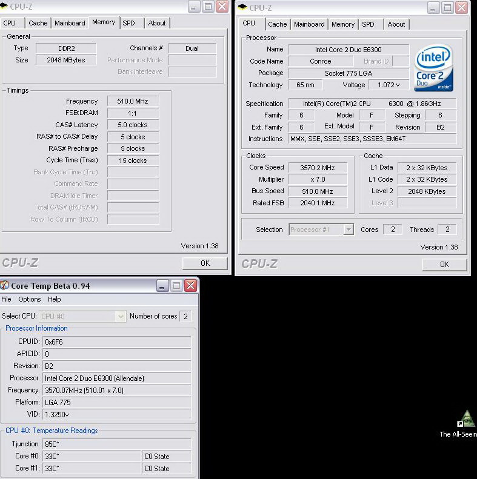Click the VID 1.3250v field

click(x=116, y=415)
